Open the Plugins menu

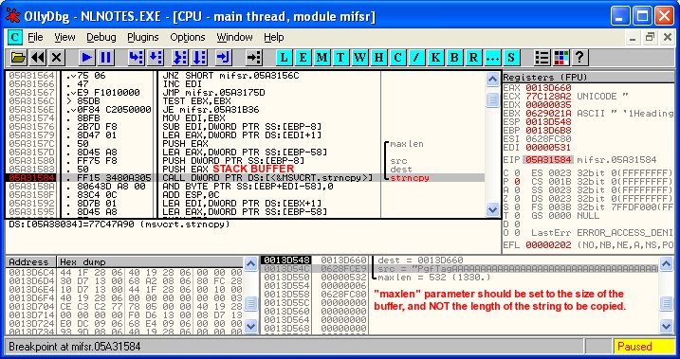point(142,38)
